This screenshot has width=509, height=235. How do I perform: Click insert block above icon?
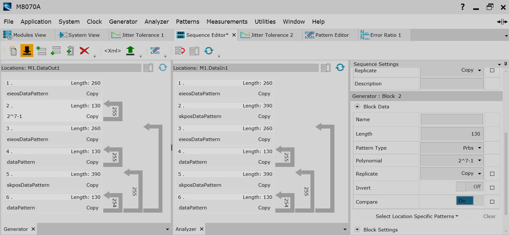click(41, 51)
